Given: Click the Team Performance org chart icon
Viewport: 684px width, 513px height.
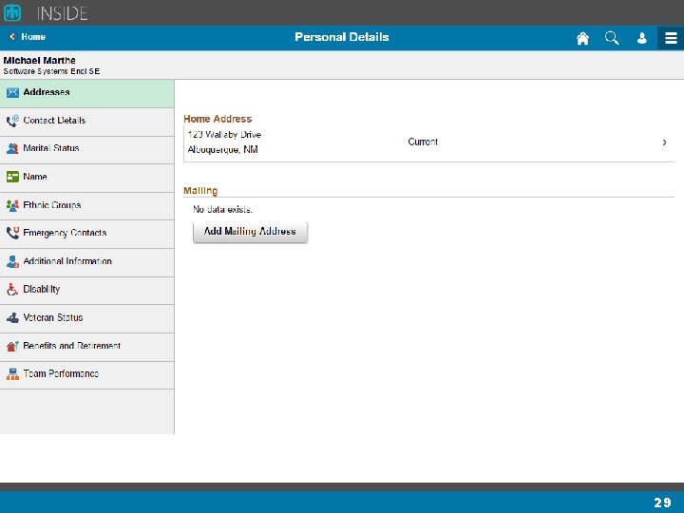Looking at the screenshot, I should click(x=12, y=374).
